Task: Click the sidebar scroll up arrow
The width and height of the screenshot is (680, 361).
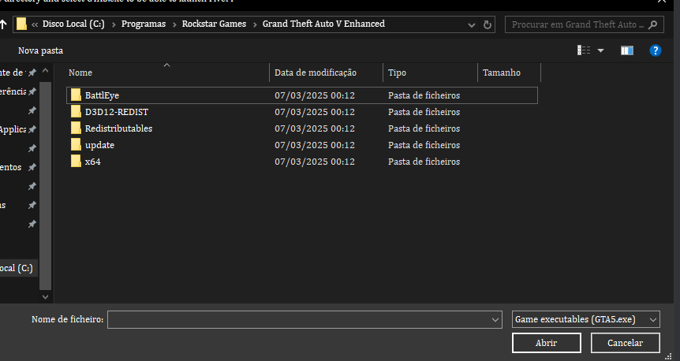Action: (x=45, y=71)
